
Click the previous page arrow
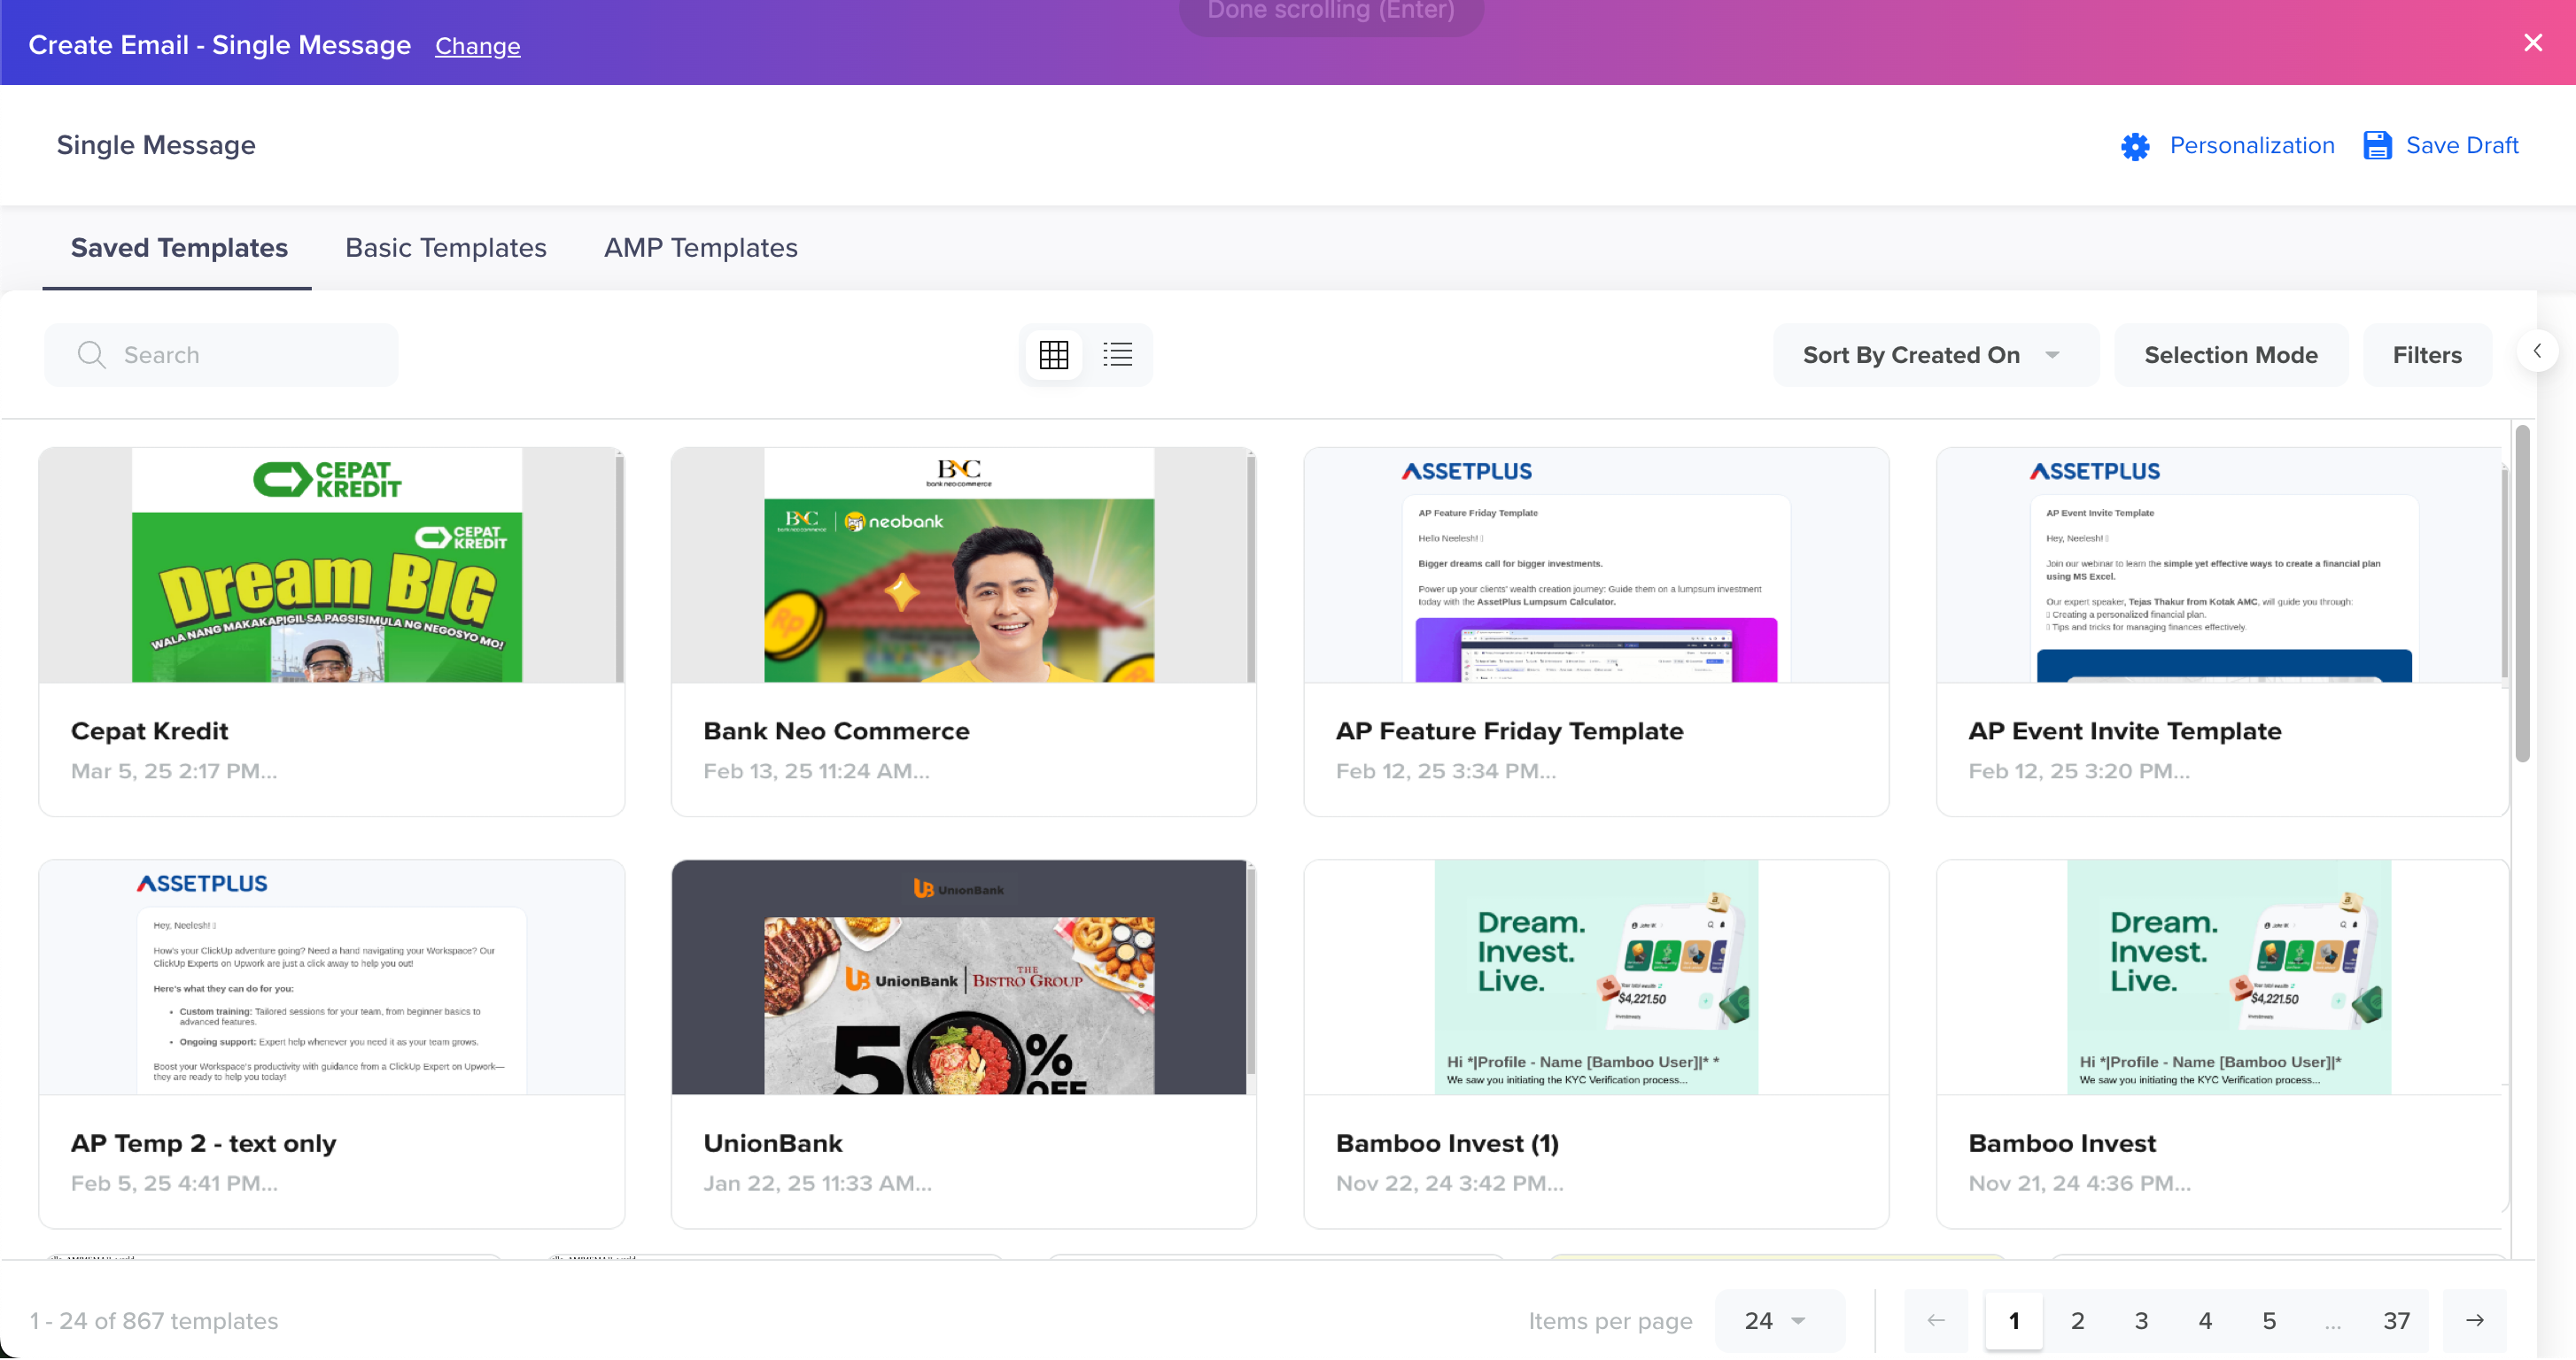point(1935,1320)
